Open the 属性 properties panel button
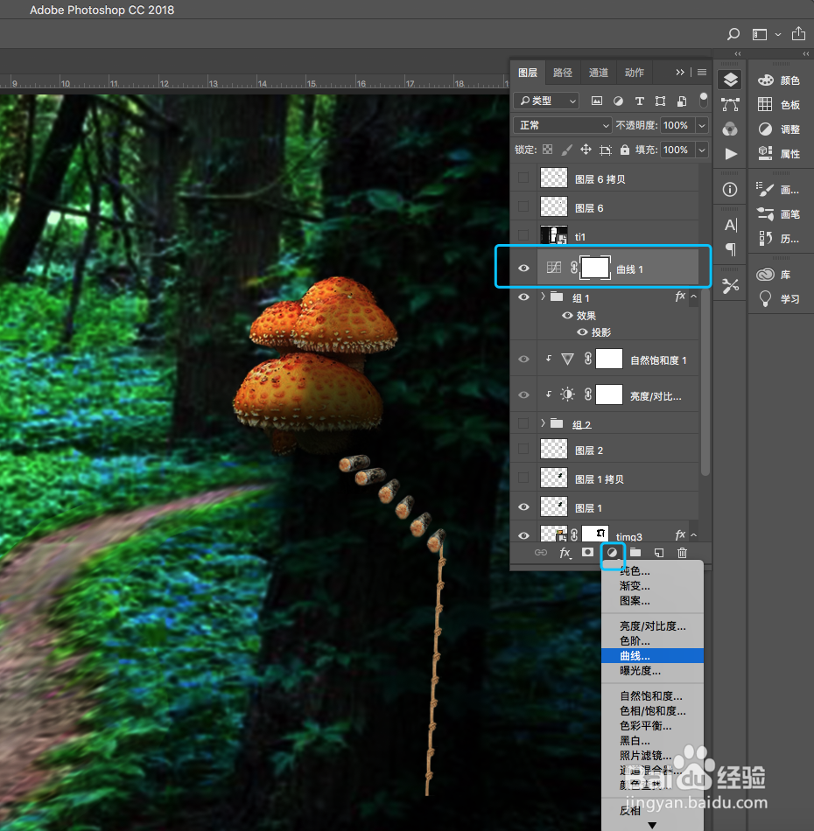The height and width of the screenshot is (831, 814). [780, 154]
